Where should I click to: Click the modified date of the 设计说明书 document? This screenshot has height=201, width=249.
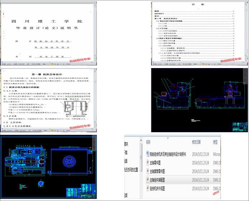click(x=201, y=154)
